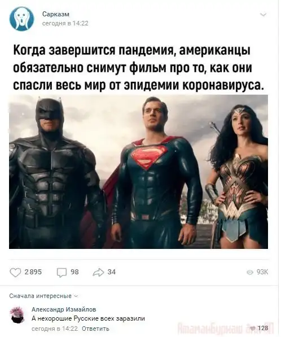
Task: Click the Сарказм group avatar
Action: 21,19
